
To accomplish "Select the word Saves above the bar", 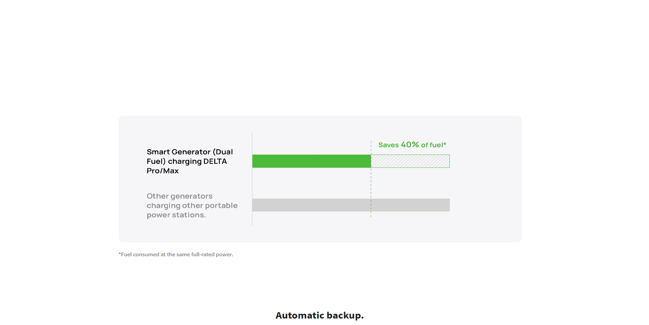I will 389,145.
